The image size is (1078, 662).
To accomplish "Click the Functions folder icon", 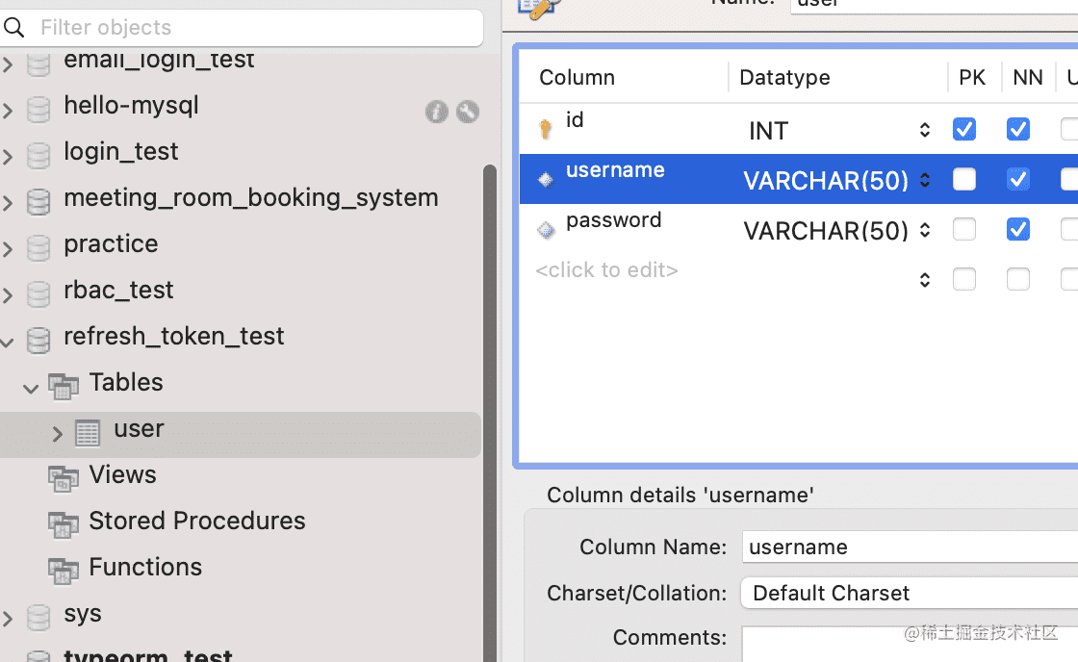I will pos(64,571).
